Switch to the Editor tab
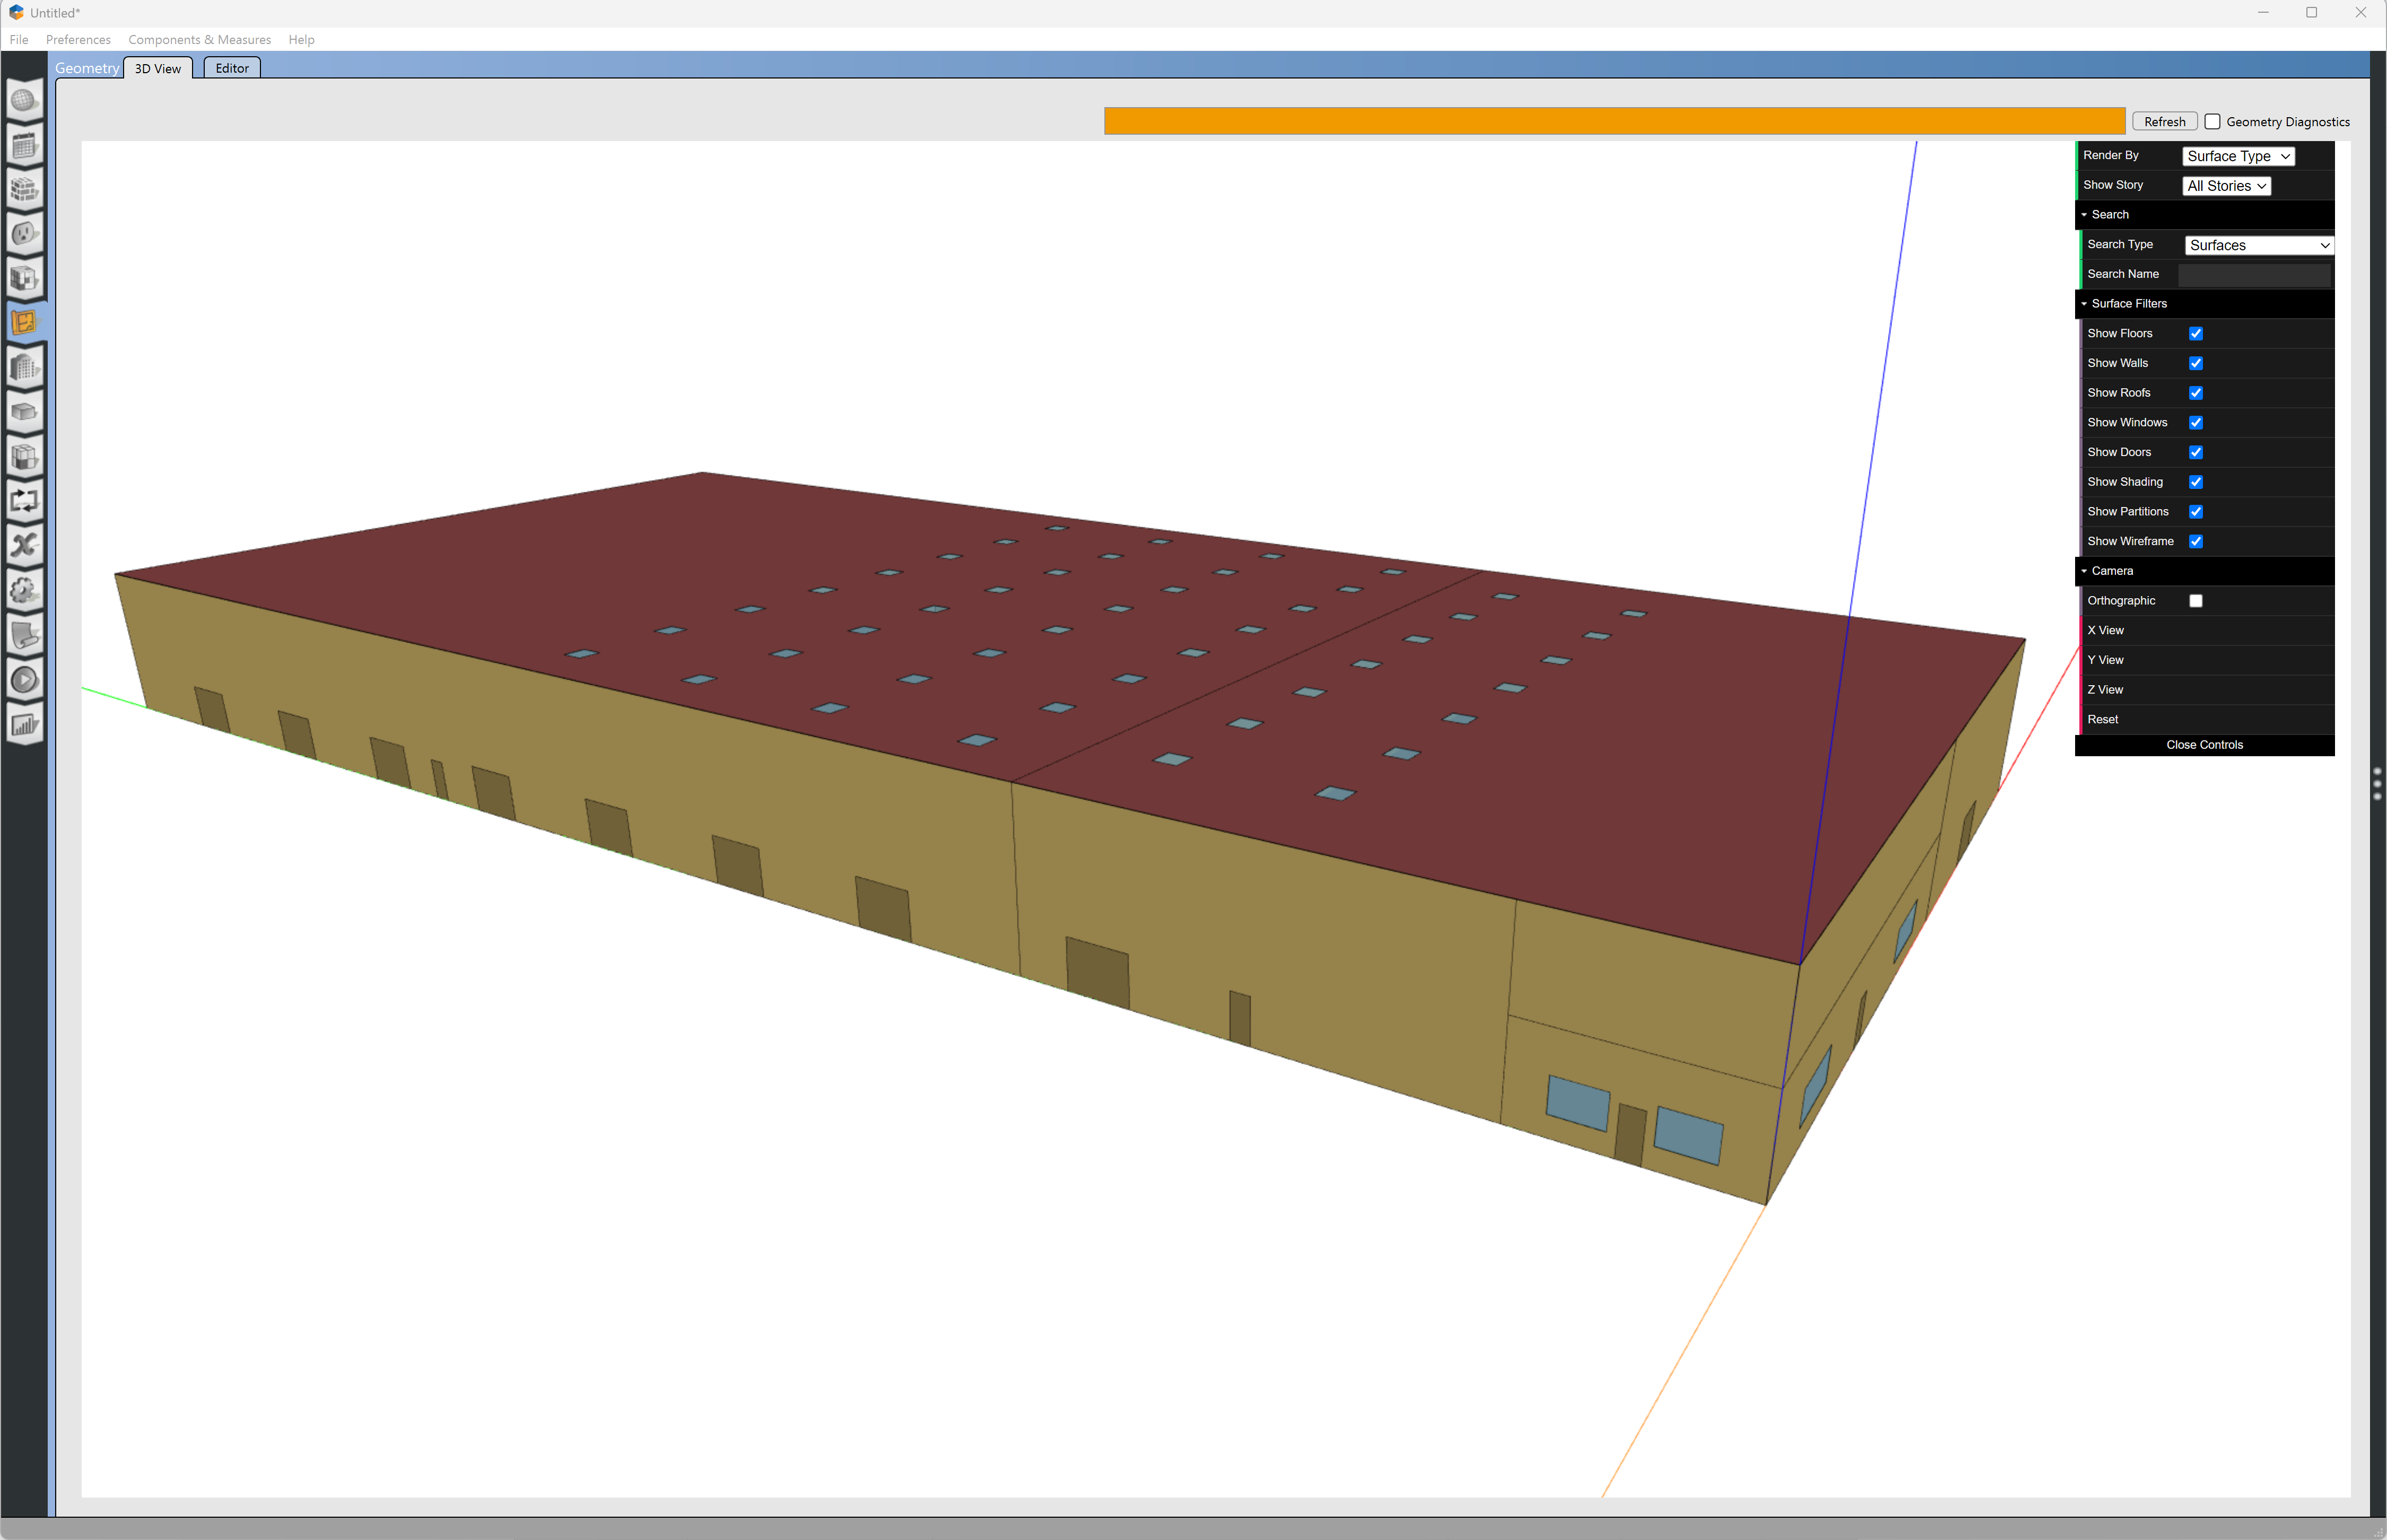 tap(231, 68)
